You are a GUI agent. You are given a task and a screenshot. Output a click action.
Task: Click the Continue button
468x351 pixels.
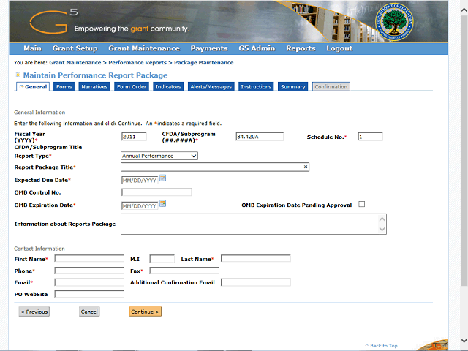click(146, 312)
